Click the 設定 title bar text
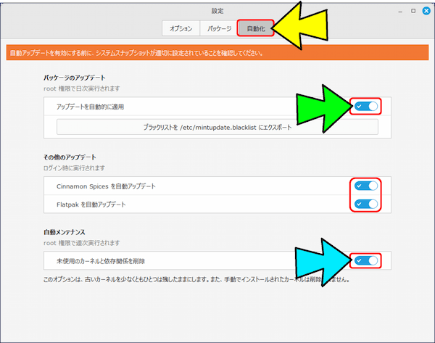This screenshot has width=435, height=343. [x=217, y=12]
